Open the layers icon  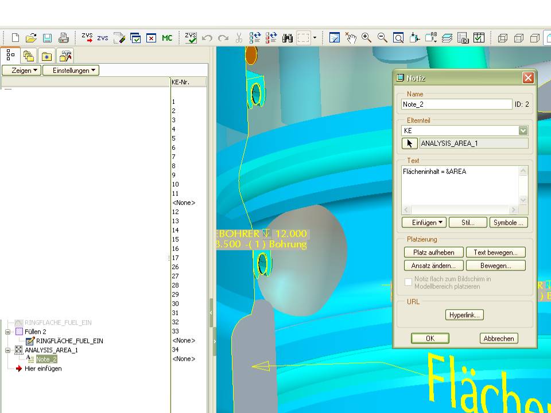(x=447, y=38)
